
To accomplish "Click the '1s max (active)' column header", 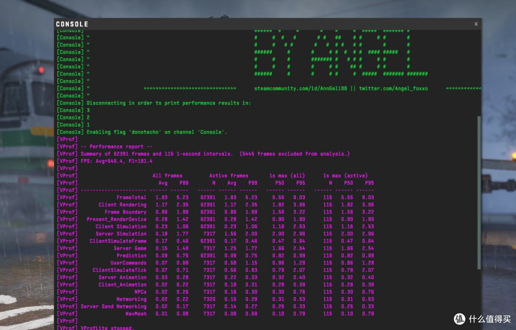I will 345,176.
